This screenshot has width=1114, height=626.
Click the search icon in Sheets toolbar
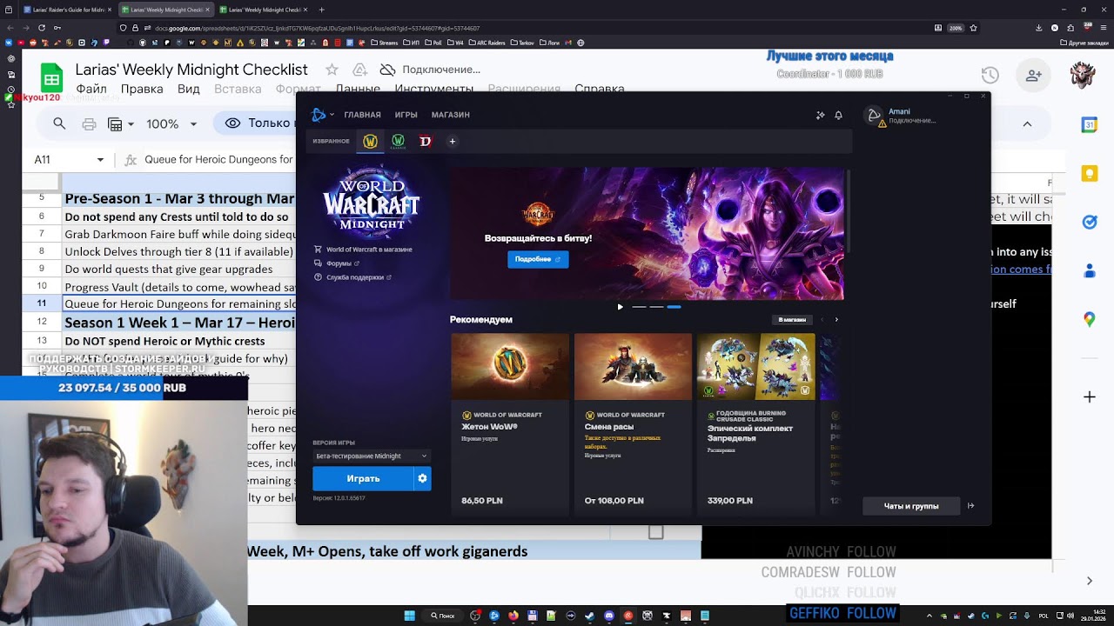[59, 123]
